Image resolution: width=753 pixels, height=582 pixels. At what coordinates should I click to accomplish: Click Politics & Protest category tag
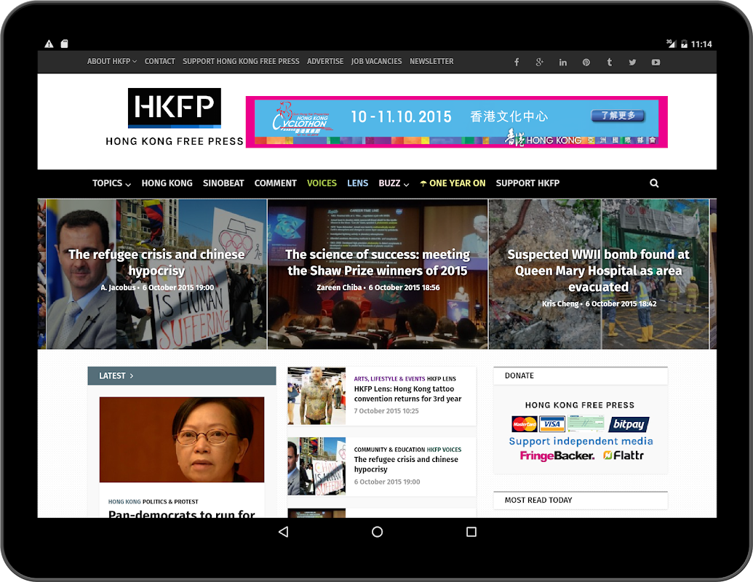pyautogui.click(x=170, y=502)
